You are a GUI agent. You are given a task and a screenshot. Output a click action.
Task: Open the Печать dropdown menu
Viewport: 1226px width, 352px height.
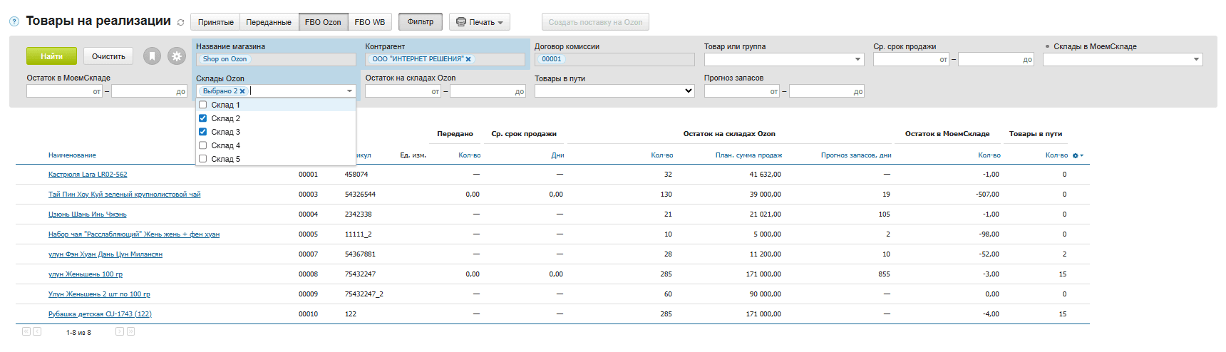click(x=480, y=22)
